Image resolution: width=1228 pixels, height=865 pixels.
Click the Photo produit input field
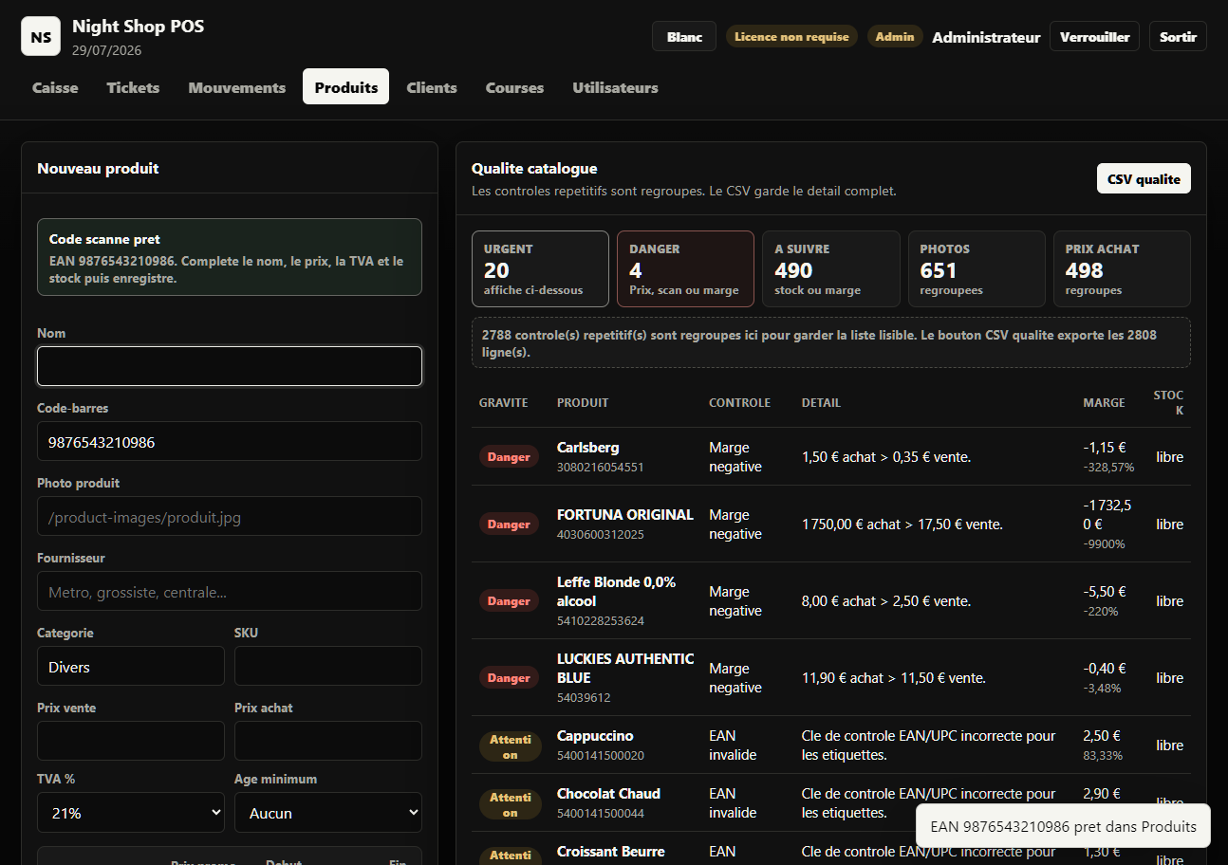pyautogui.click(x=230, y=516)
